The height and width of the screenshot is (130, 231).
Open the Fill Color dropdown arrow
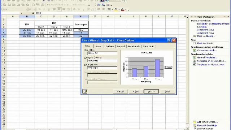coord(119,10)
